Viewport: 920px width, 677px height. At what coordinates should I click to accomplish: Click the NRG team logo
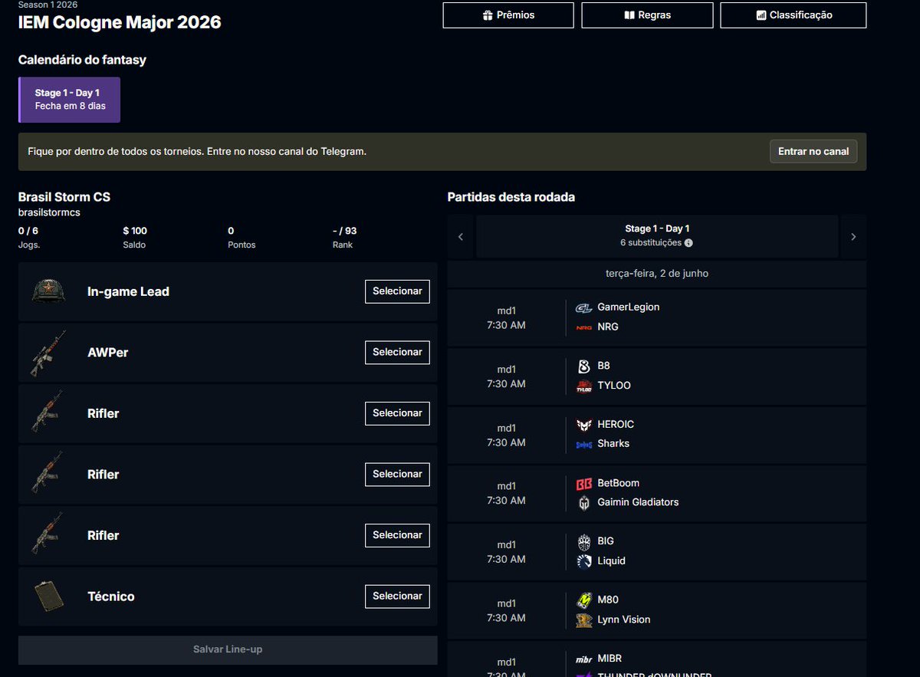click(584, 327)
